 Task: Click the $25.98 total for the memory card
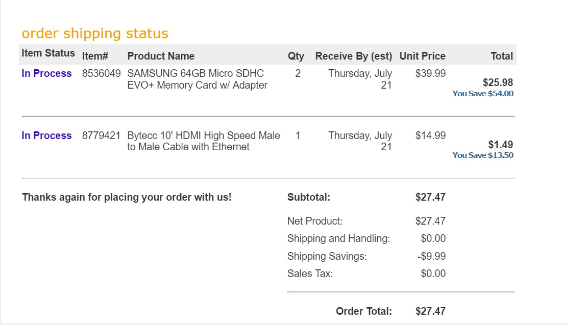coord(498,82)
